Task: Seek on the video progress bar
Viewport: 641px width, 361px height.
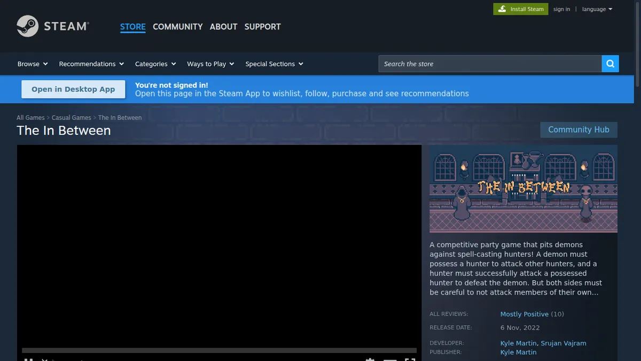Action: (219, 351)
